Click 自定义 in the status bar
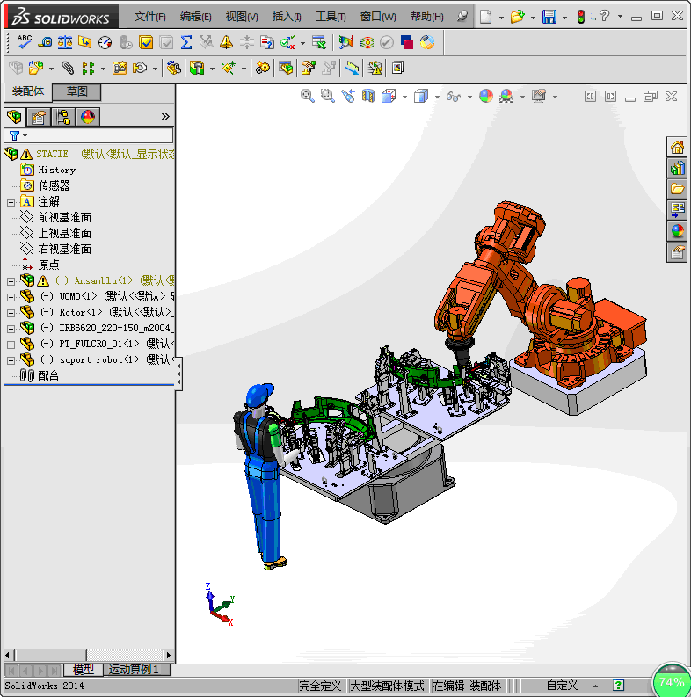 point(562,686)
